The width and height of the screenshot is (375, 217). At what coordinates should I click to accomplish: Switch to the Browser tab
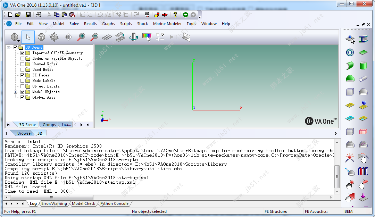[24, 133]
